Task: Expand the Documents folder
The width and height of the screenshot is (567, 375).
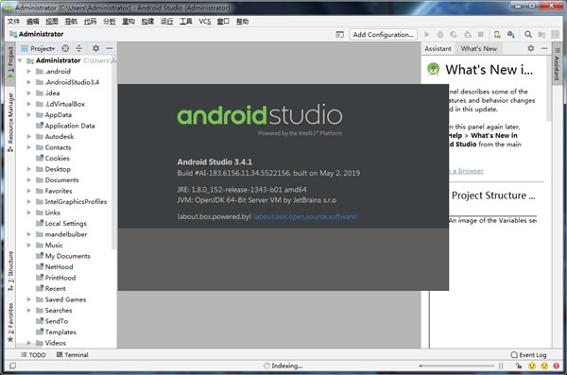Action: pos(29,179)
